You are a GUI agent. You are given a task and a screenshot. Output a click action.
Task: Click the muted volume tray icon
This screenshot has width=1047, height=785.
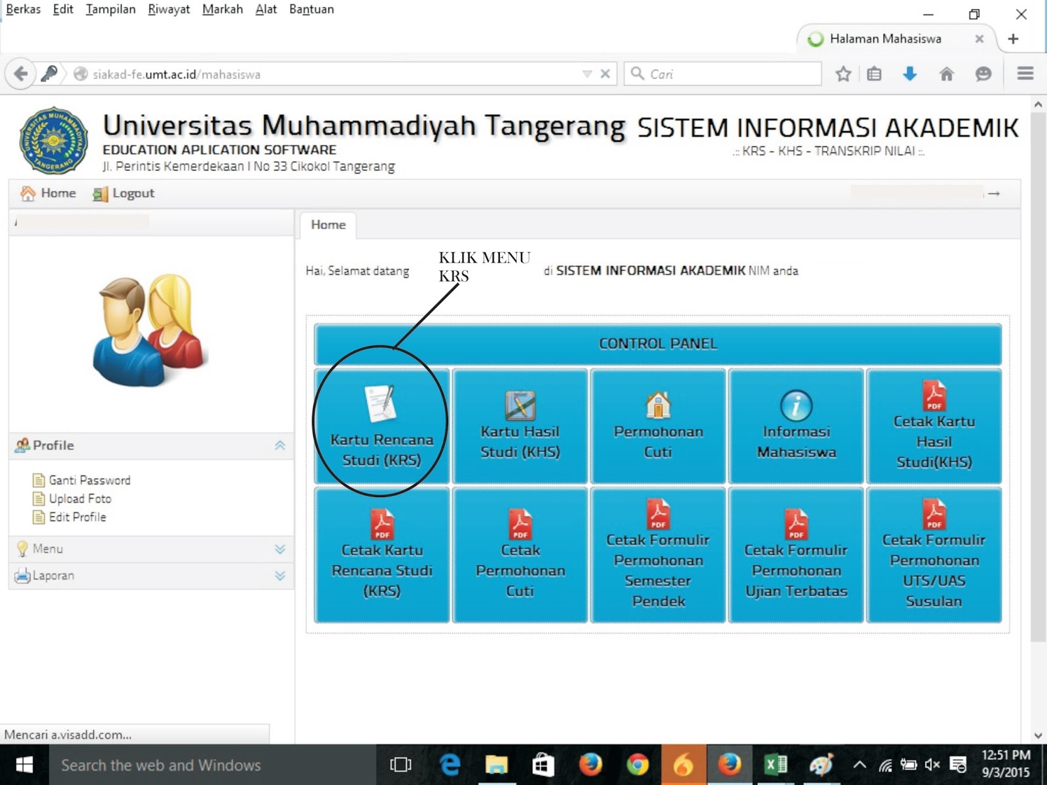pos(932,765)
